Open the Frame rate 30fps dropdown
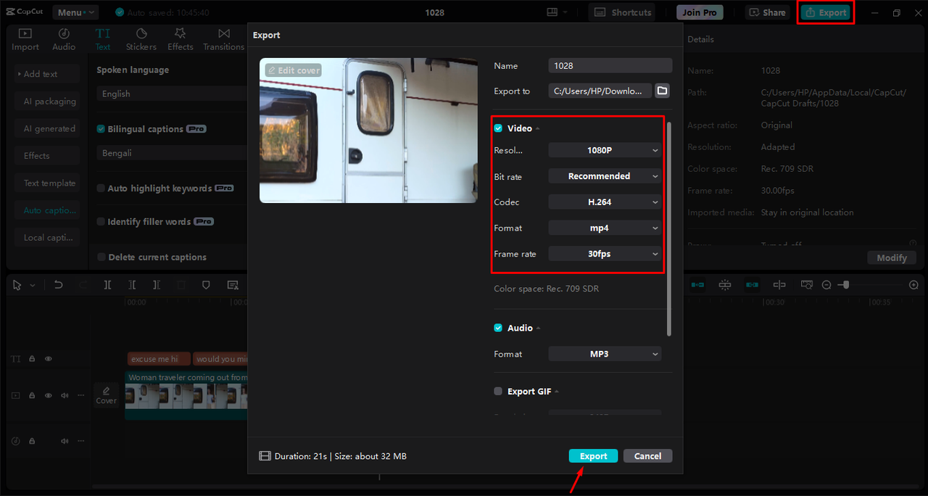This screenshot has width=928, height=496. click(x=605, y=254)
